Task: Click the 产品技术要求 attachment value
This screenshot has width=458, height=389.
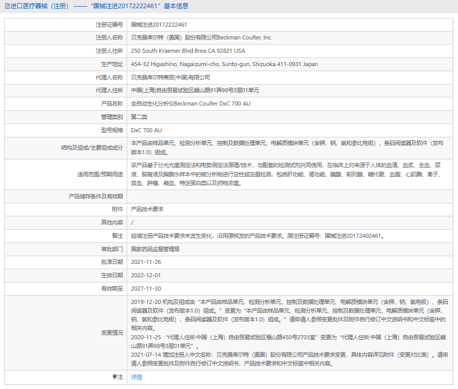Action: (x=147, y=209)
